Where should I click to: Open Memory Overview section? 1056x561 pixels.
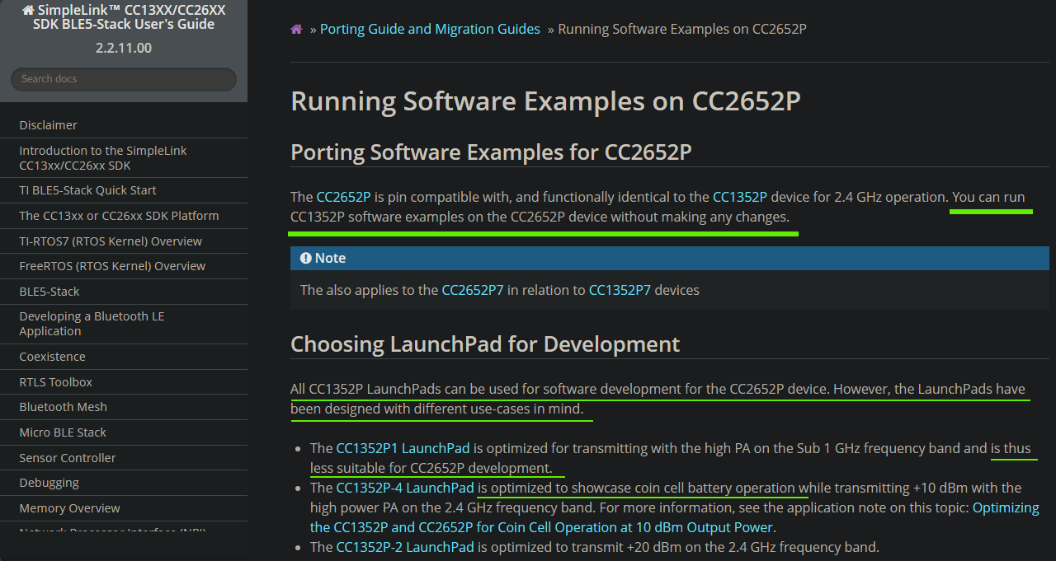(x=124, y=508)
